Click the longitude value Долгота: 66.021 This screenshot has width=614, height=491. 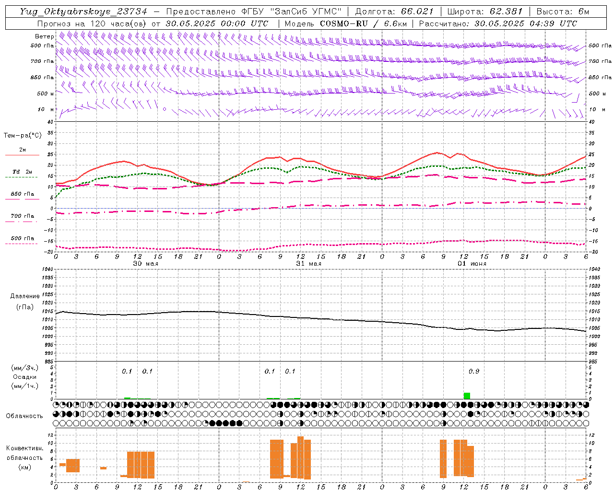coord(394,12)
